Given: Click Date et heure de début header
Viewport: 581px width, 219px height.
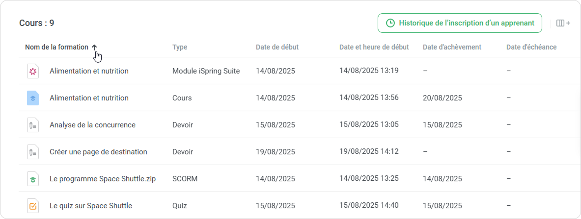Looking at the screenshot, I should (374, 48).
